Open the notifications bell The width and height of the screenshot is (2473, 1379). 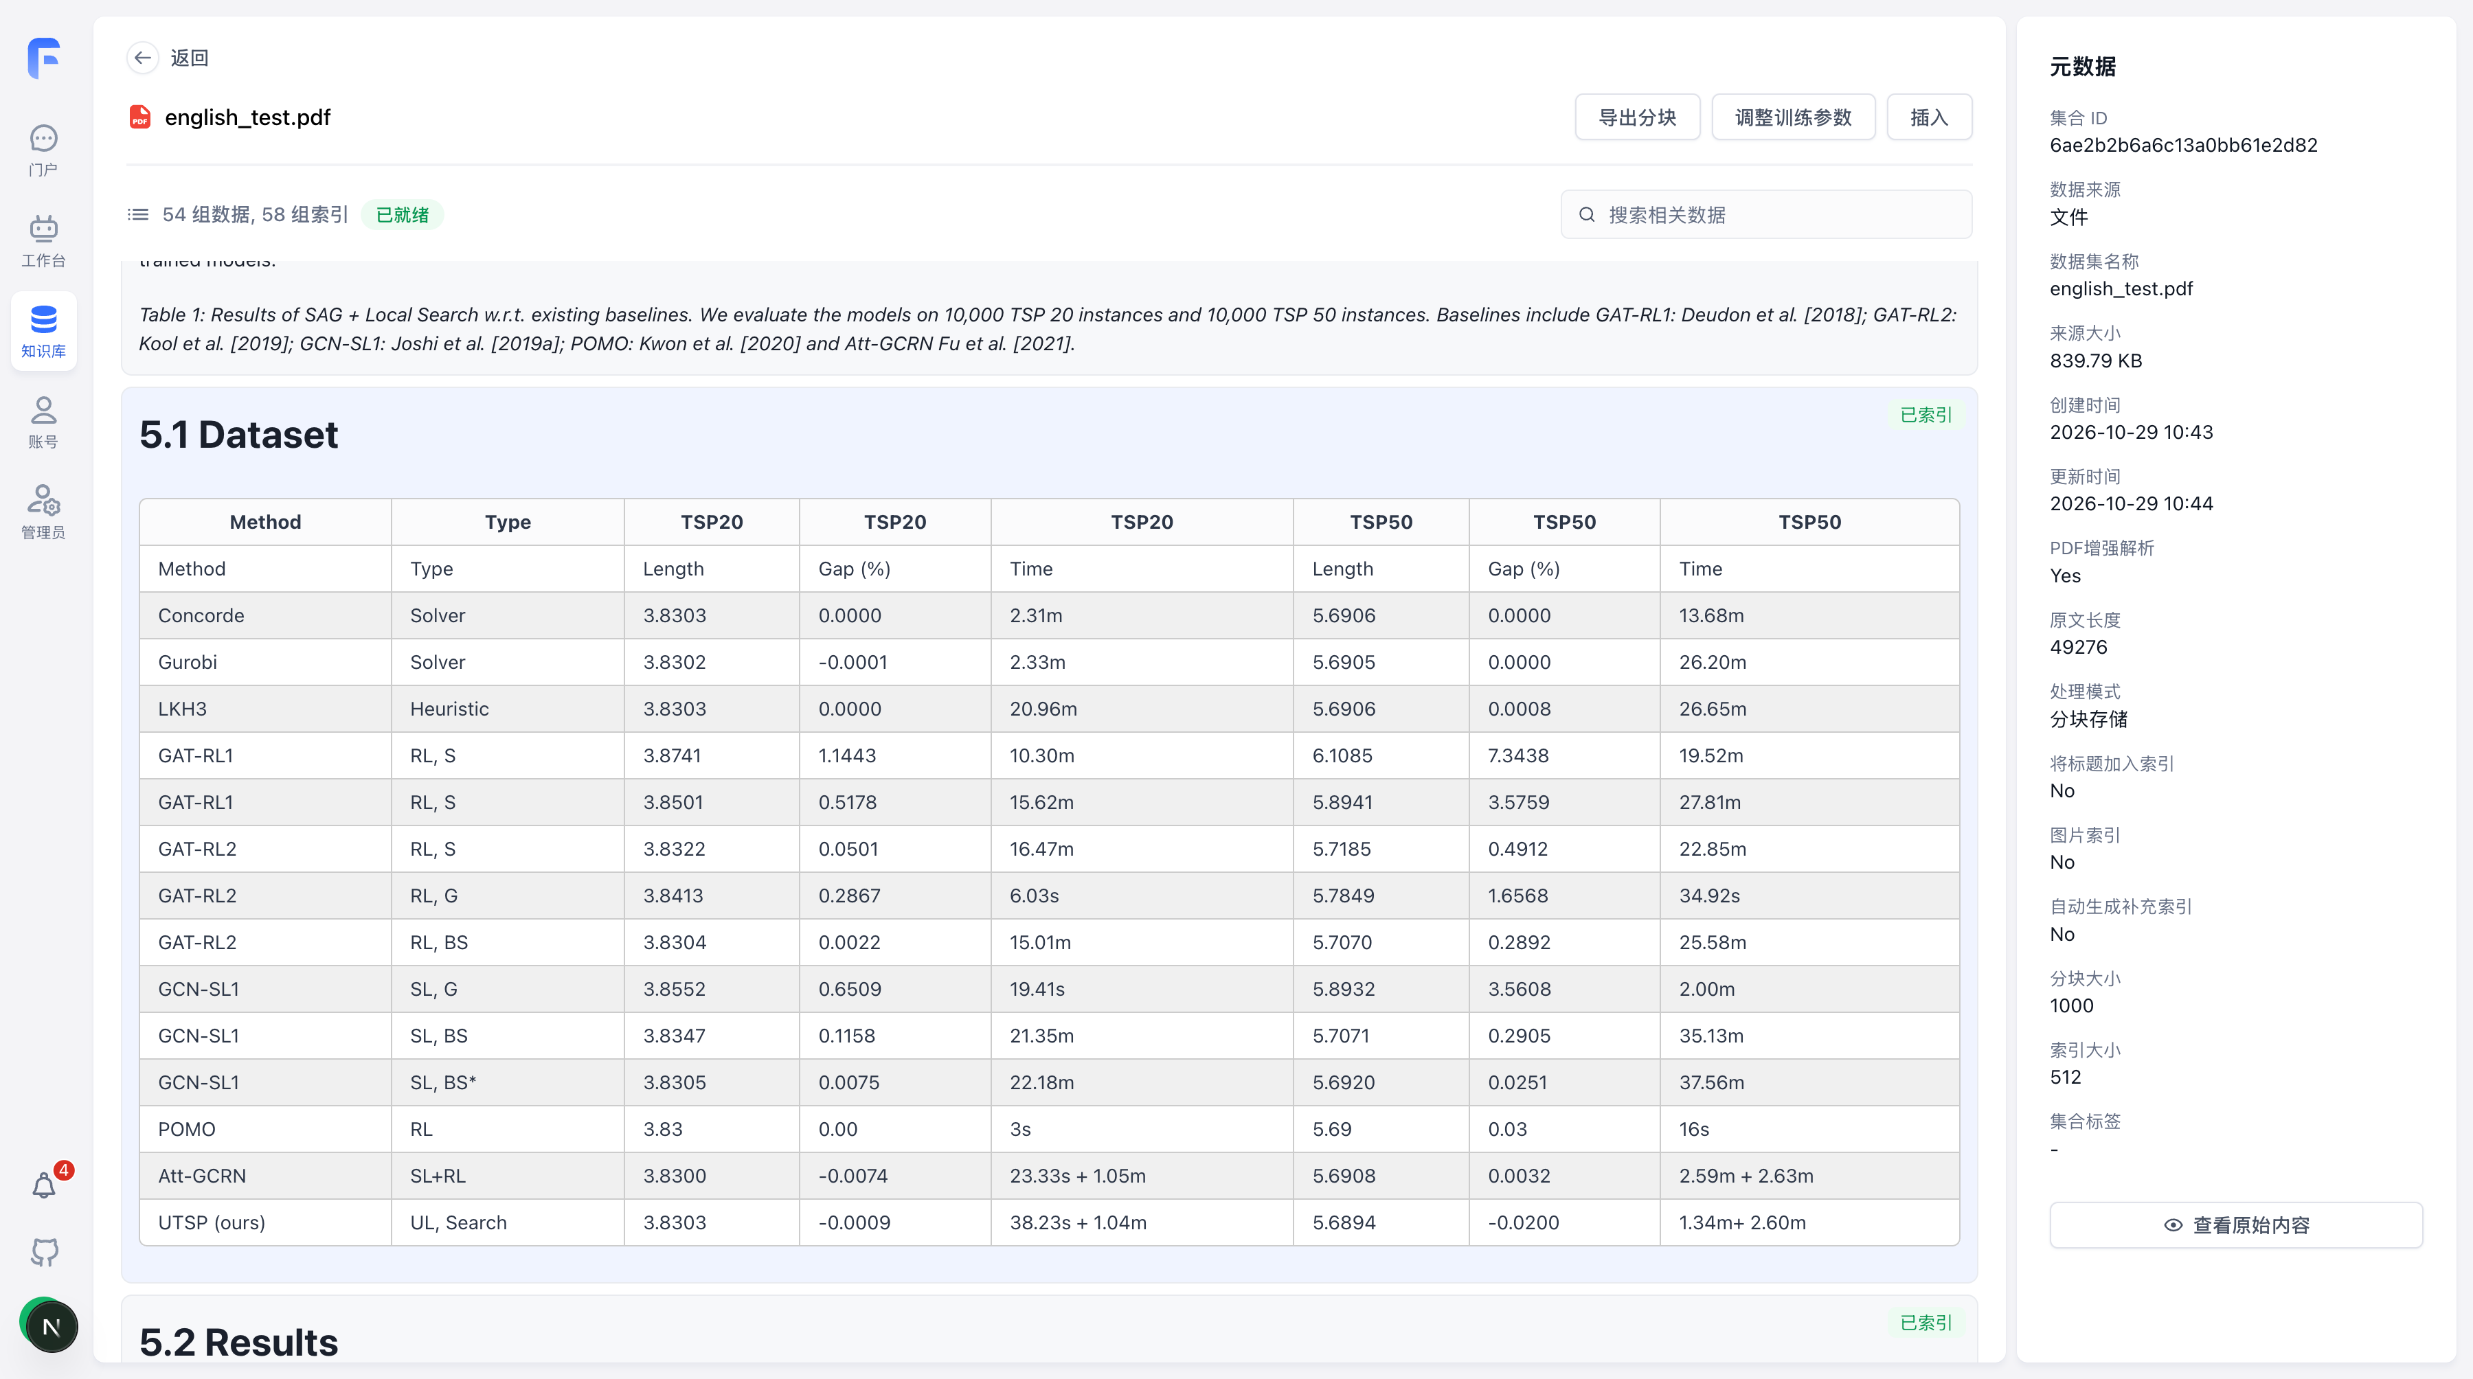[x=44, y=1186]
